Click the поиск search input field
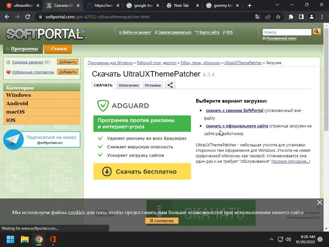Screen dimensions: 329x247 (x=287, y=32)
